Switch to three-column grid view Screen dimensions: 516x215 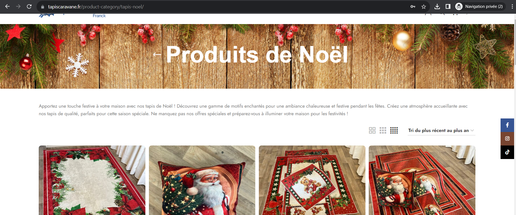[x=383, y=130]
